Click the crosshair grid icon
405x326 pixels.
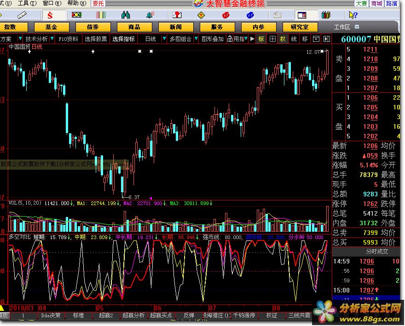click(x=272, y=39)
